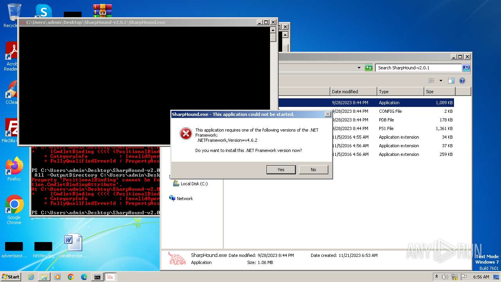Toggle the preview pane icon
Viewport: 501px width, 282px height.
click(451, 81)
